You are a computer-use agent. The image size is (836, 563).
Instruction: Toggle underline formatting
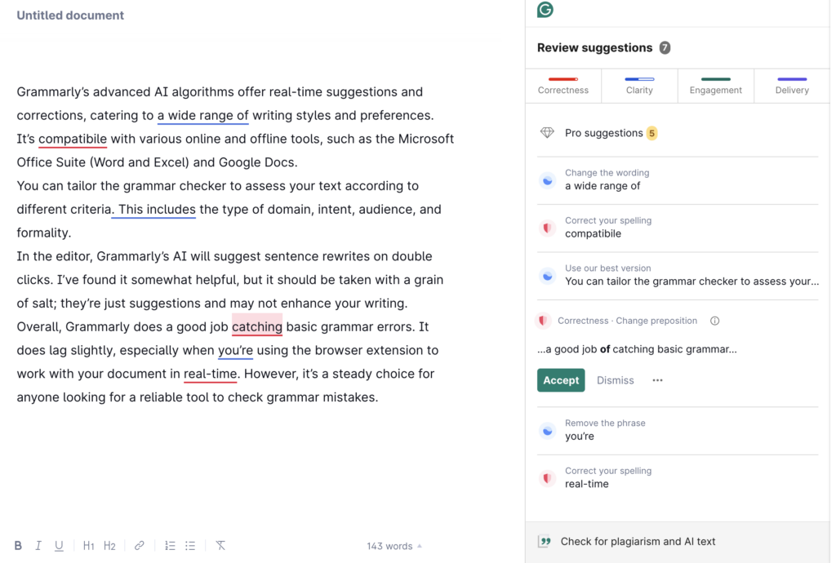pos(59,546)
